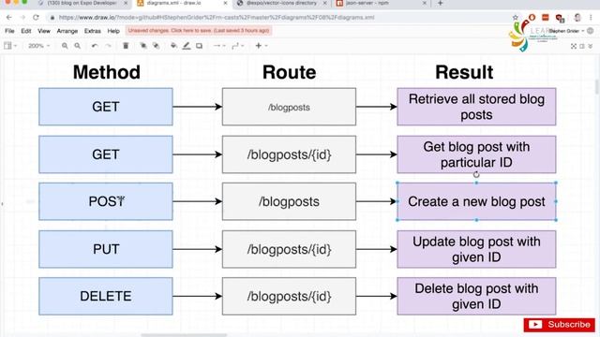The image size is (600, 337).
Task: Open the fill color bucket tool
Action: pyautogui.click(x=173, y=46)
